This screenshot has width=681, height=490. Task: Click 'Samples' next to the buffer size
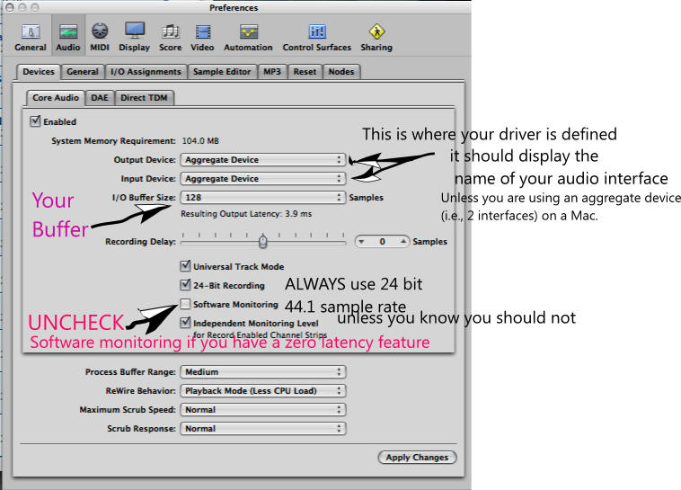coord(367,198)
